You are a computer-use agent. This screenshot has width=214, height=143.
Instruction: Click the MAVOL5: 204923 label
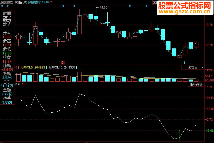pos(33,67)
